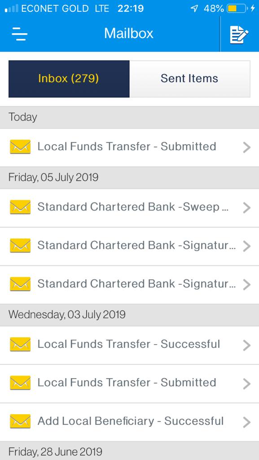Expand the Local Funds Transfer - Submitted message chevron
Image resolution: width=259 pixels, height=460 pixels.
point(247,146)
